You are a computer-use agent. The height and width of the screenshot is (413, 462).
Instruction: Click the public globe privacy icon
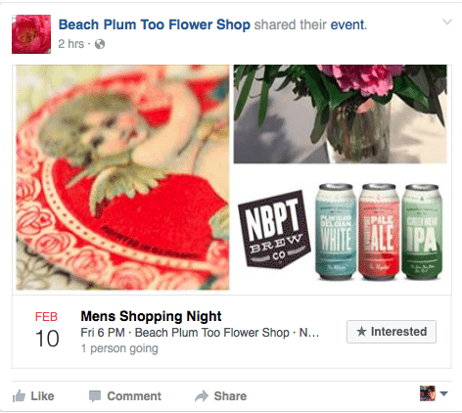100,44
